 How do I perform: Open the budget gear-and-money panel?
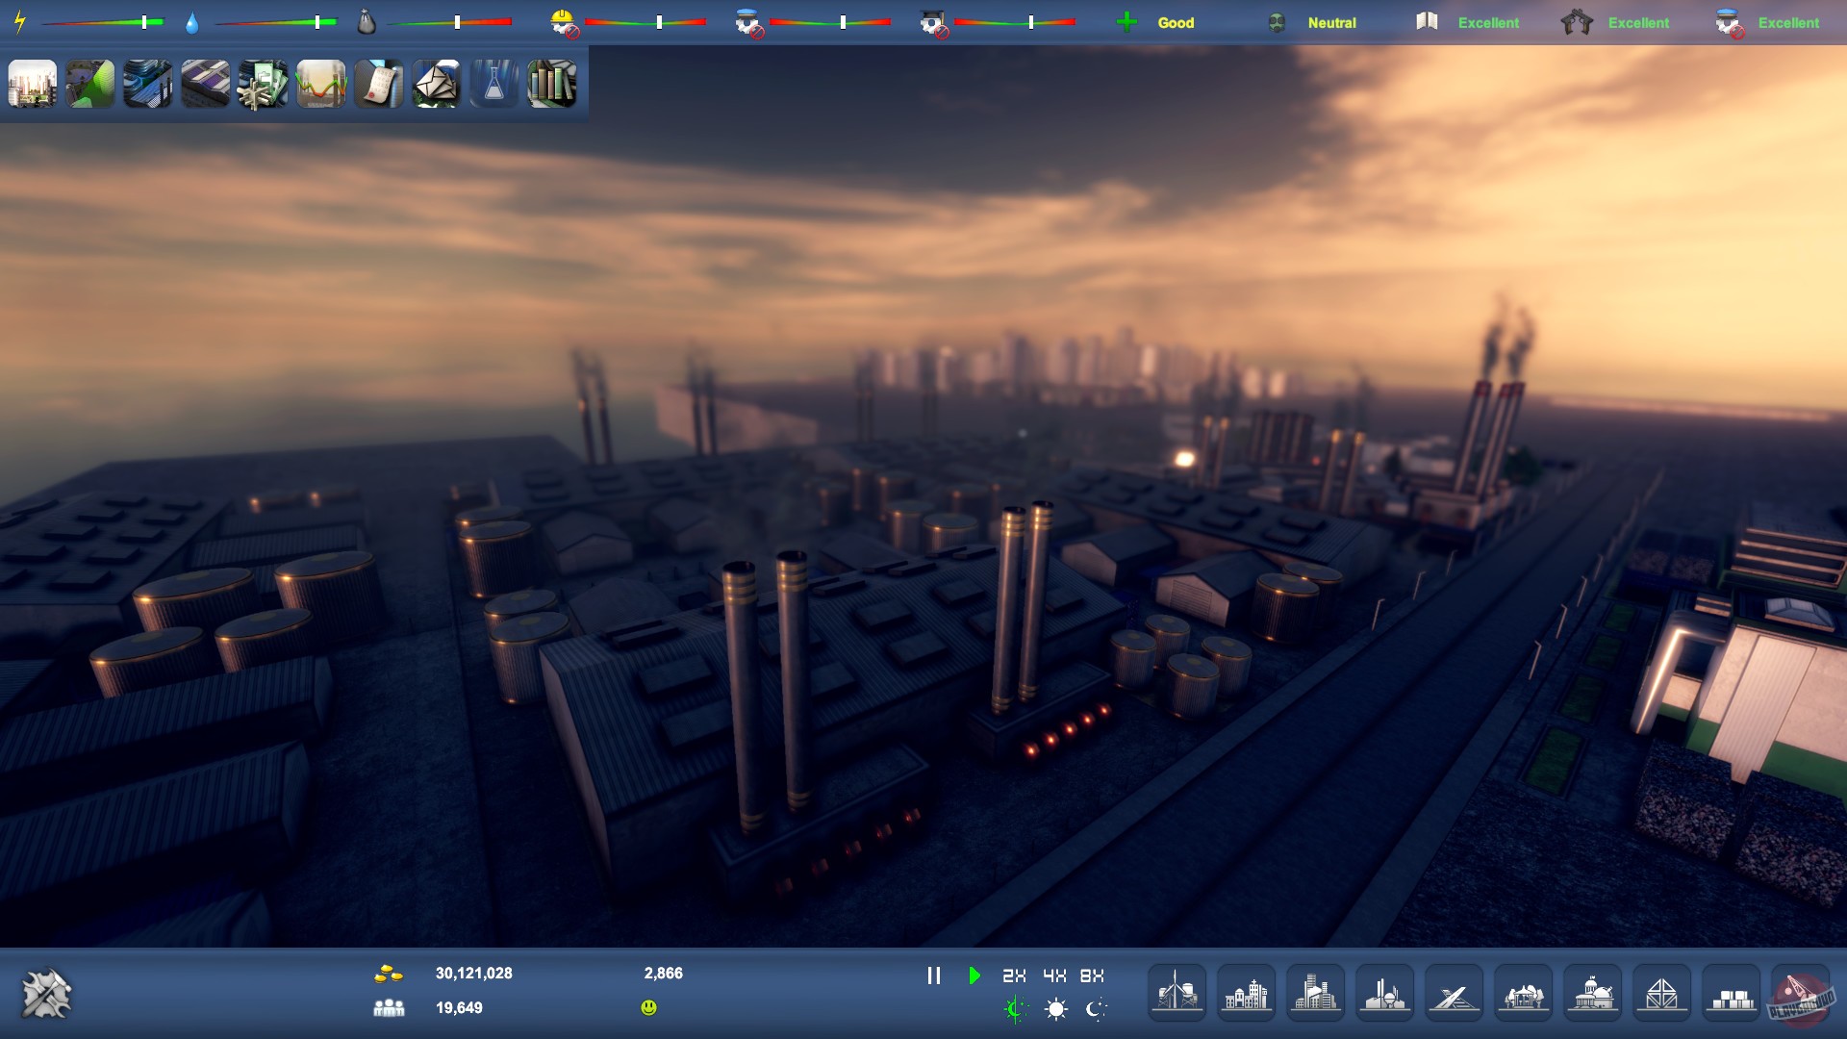click(263, 84)
